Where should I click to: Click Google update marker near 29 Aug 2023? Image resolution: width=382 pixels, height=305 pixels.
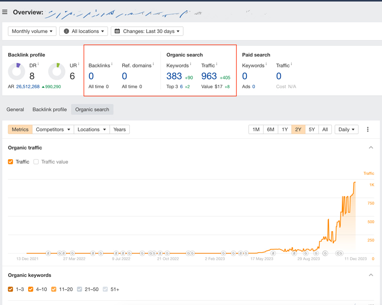(306, 253)
